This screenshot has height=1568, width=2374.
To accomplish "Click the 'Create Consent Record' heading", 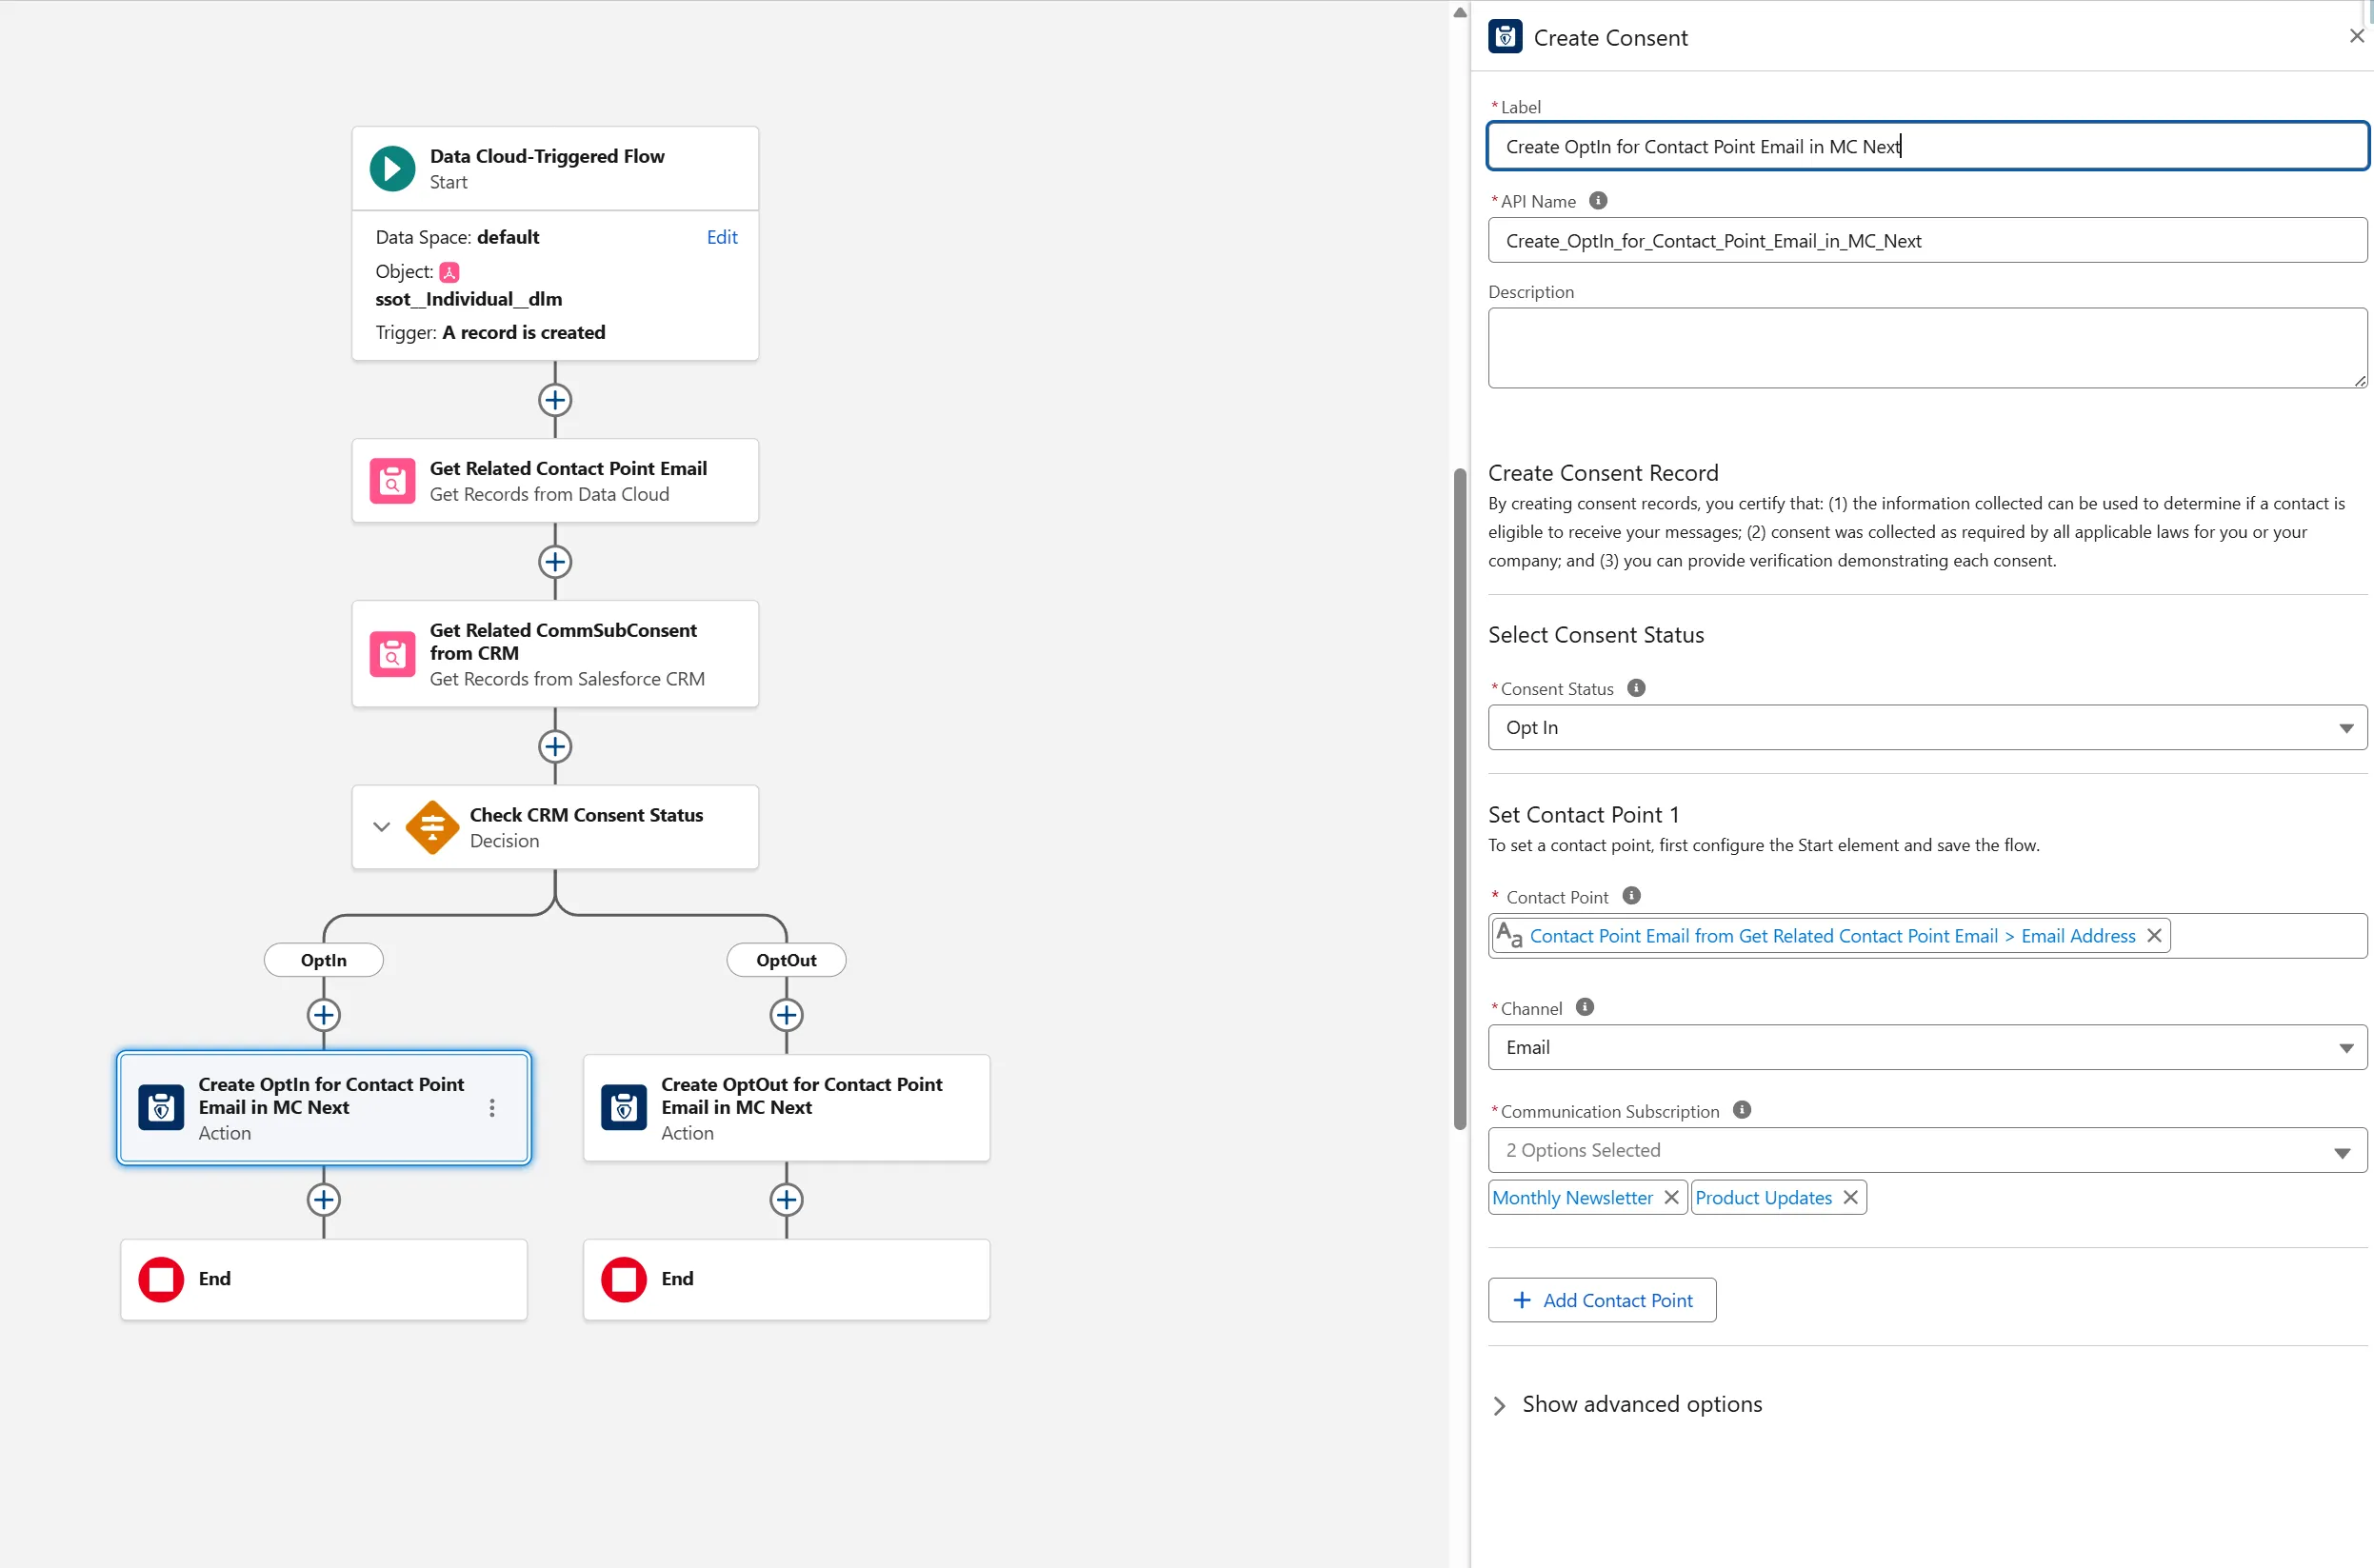I will coord(1603,473).
